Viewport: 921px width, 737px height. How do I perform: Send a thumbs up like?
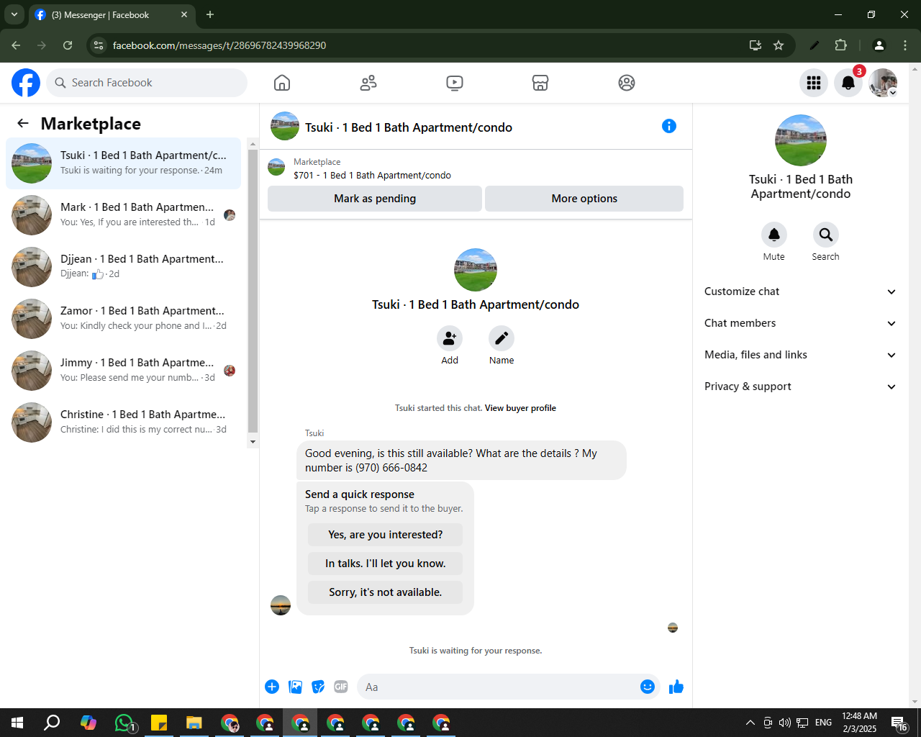coord(676,687)
